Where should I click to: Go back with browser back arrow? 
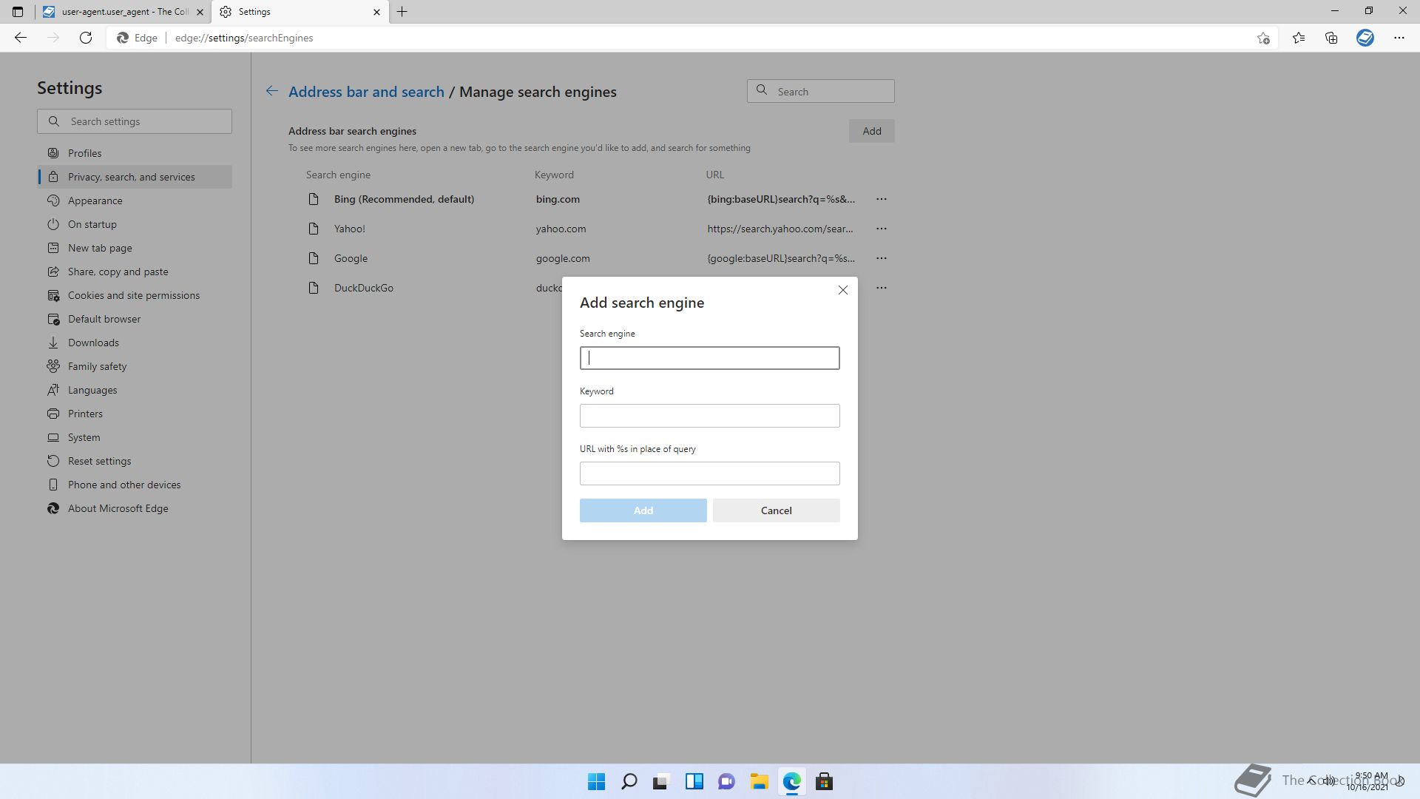tap(21, 38)
